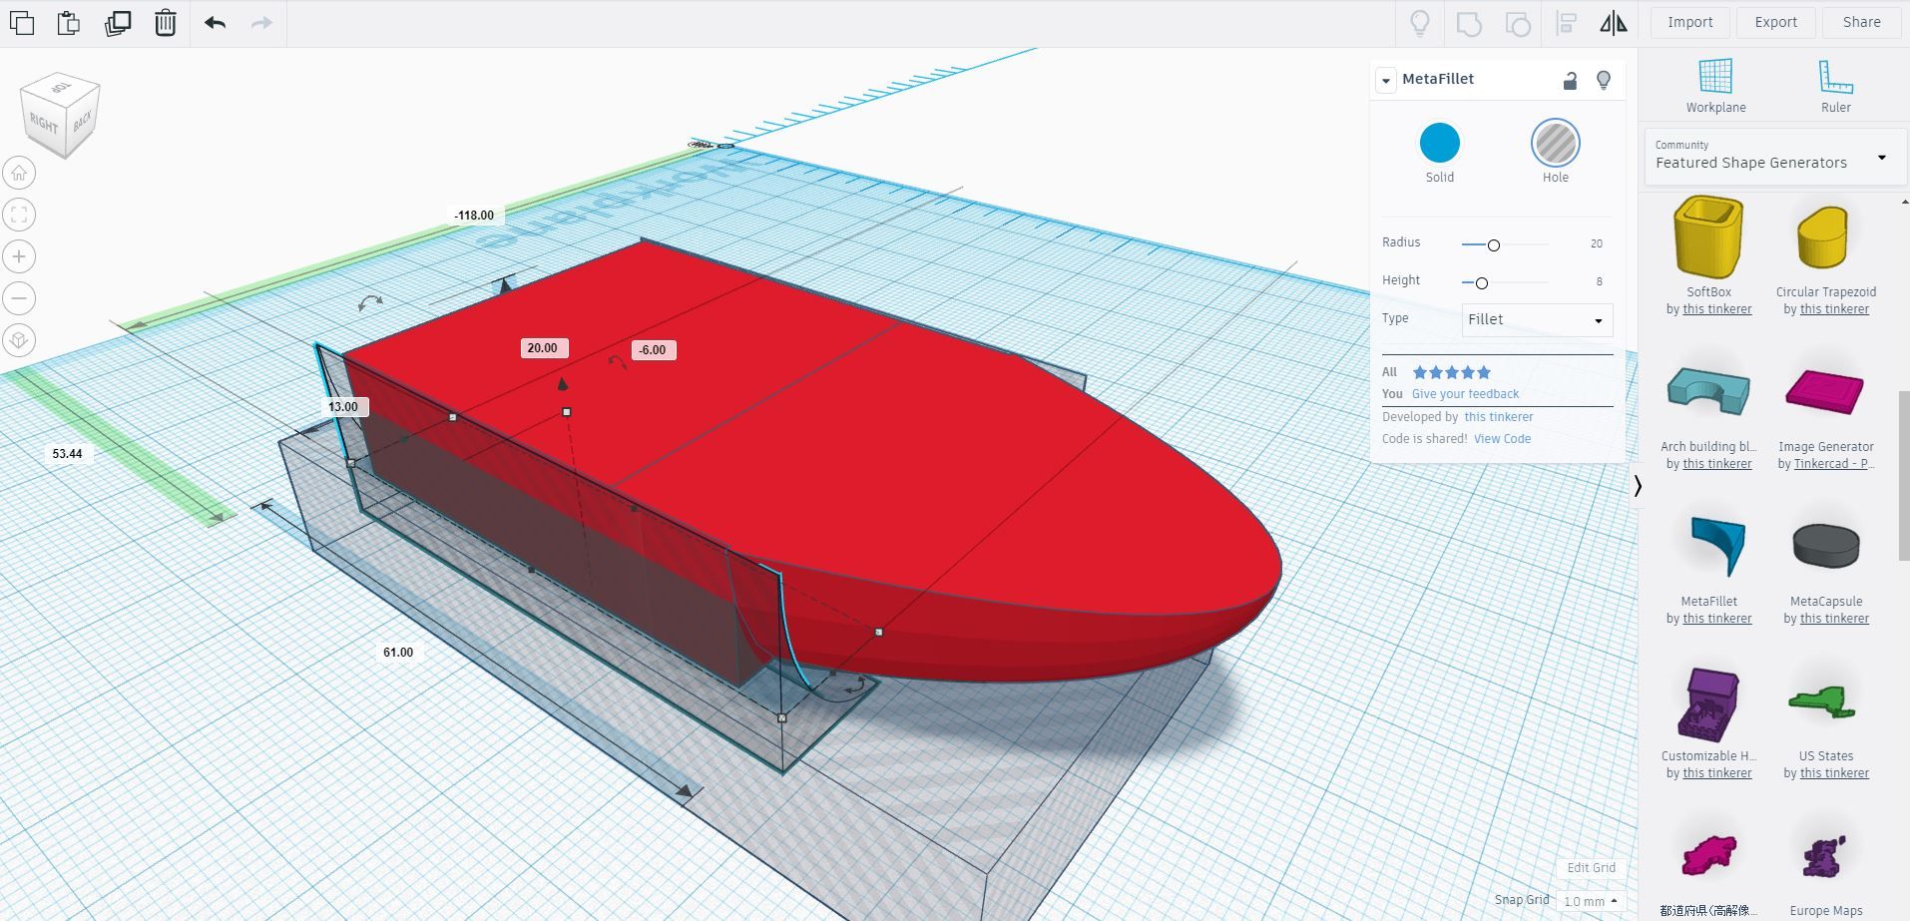This screenshot has width=1910, height=921.
Task: Select the Ruler tool
Action: pyautogui.click(x=1836, y=85)
